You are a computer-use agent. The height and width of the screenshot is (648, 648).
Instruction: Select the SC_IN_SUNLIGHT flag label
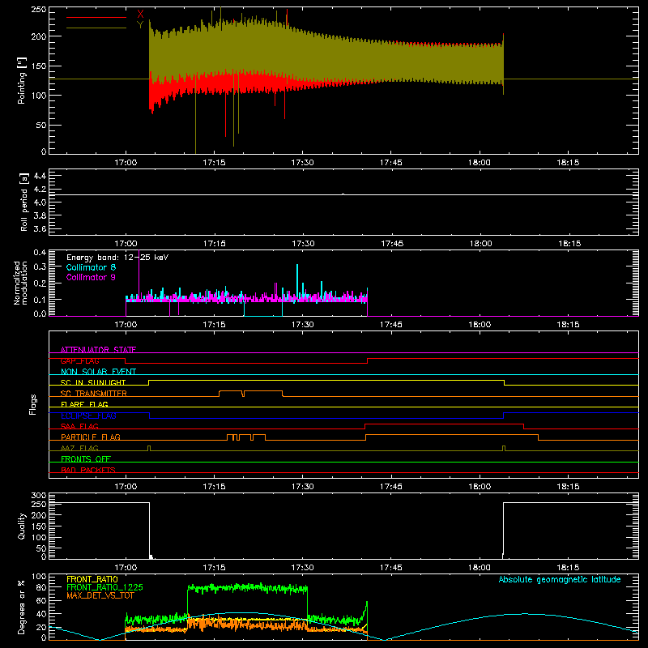pos(93,382)
